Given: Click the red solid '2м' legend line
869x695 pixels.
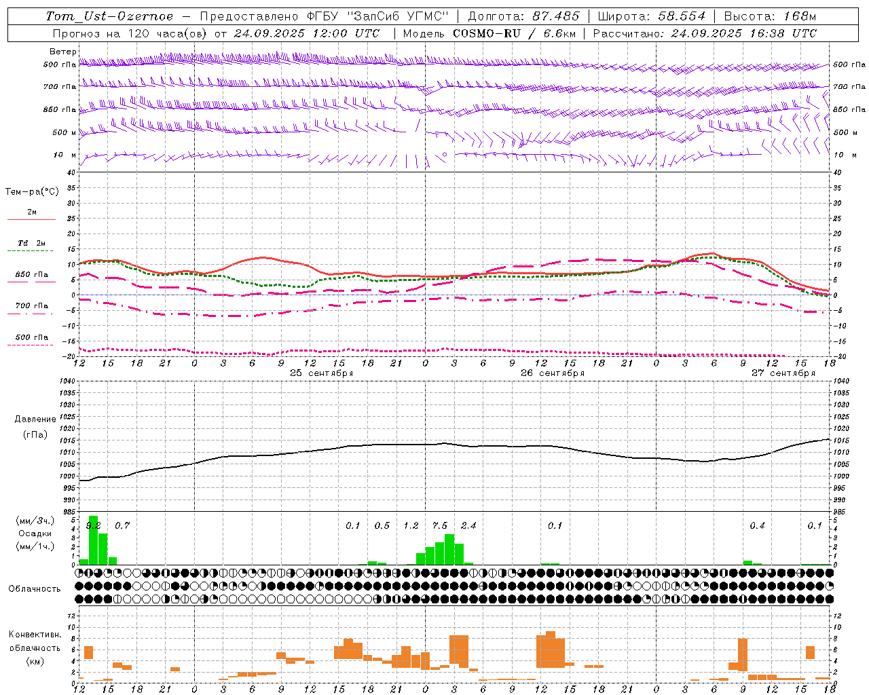Looking at the screenshot, I should (x=31, y=220).
